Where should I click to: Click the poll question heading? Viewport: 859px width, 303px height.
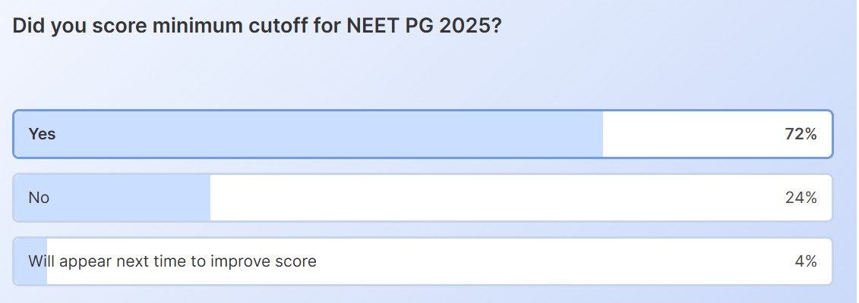[x=257, y=25]
